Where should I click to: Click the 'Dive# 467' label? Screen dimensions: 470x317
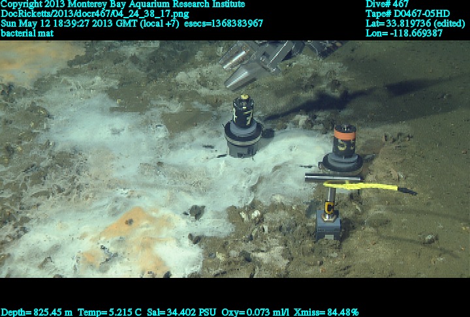(x=387, y=4)
